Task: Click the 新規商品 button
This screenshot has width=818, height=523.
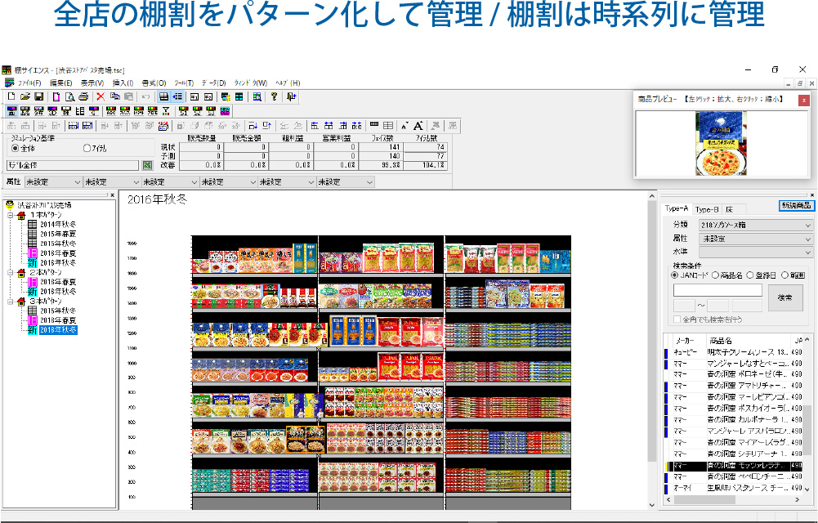Action: pos(796,205)
